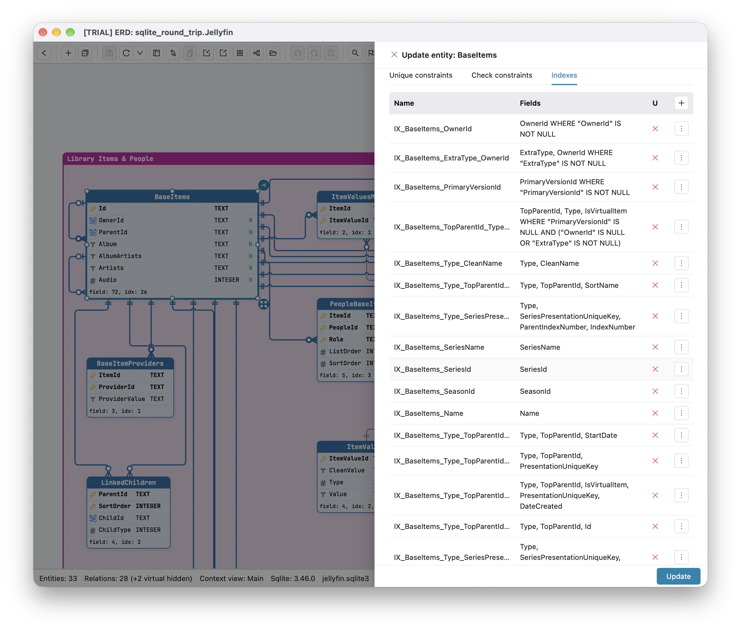Click the expand circle icon below BaseItems entity
741x631 pixels.
click(264, 304)
